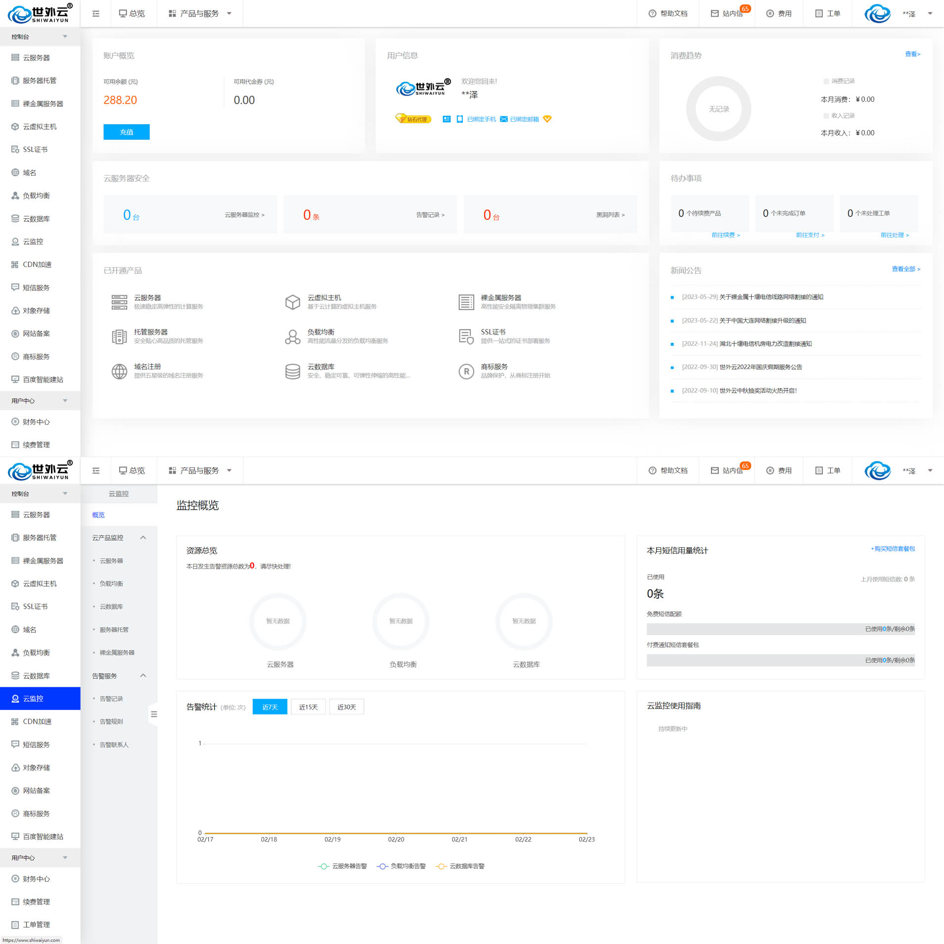Open the +购买短信套餐包 link
Screen dimensions: 944x944
pos(892,549)
